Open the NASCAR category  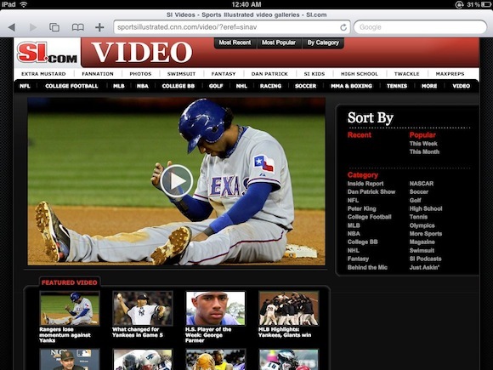coord(422,184)
